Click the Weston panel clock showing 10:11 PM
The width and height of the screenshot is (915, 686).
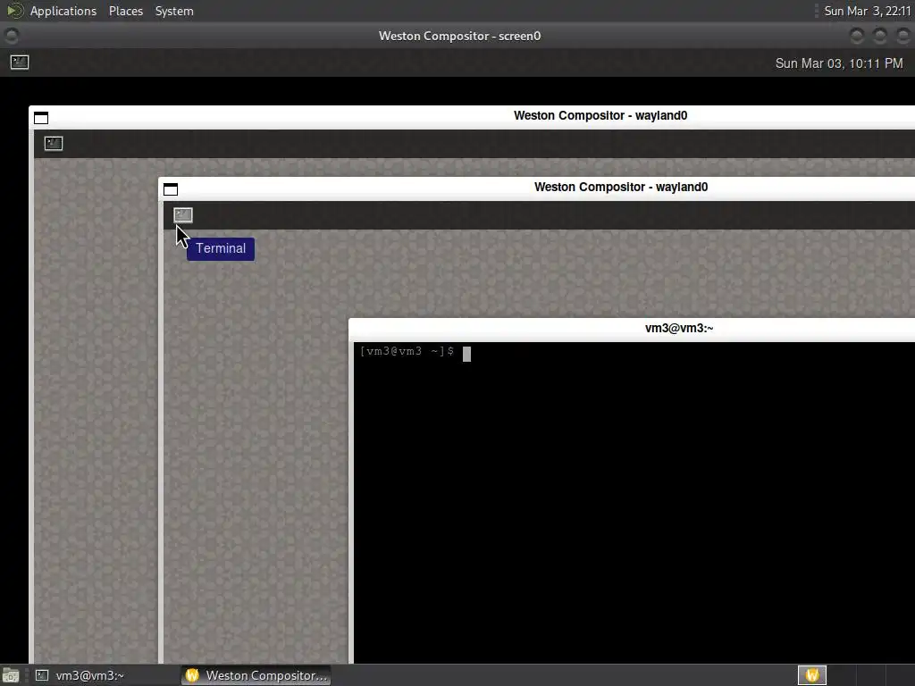838,63
